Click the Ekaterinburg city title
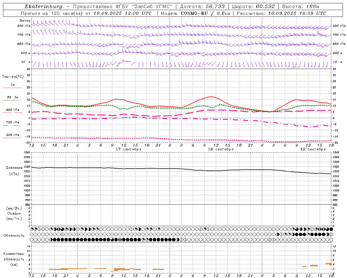This screenshot has height=278, width=347. [x=43, y=7]
